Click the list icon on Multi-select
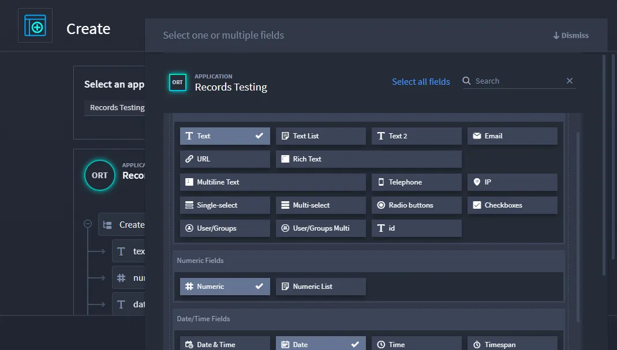 pyautogui.click(x=285, y=205)
